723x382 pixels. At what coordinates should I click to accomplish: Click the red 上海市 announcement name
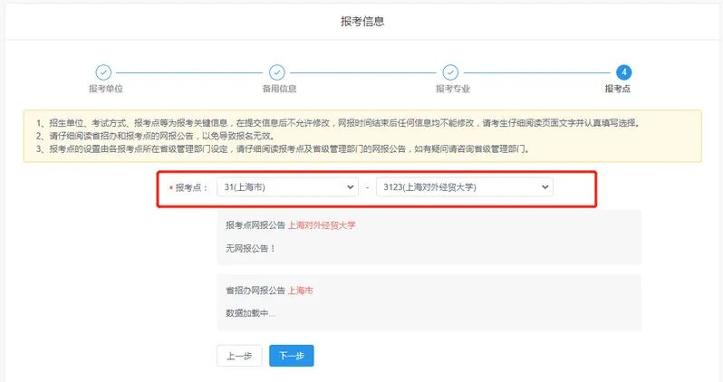[x=301, y=291]
